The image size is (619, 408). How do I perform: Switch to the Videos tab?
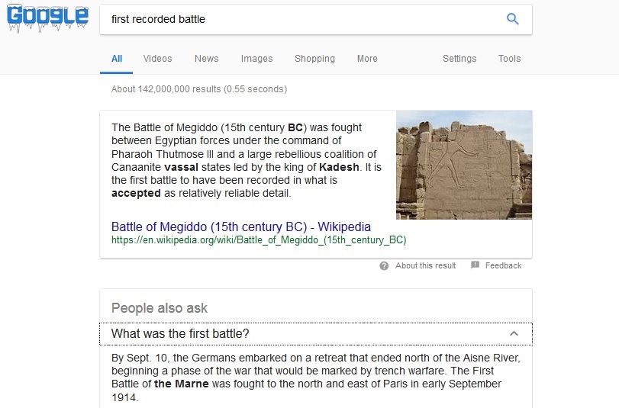coord(157,59)
